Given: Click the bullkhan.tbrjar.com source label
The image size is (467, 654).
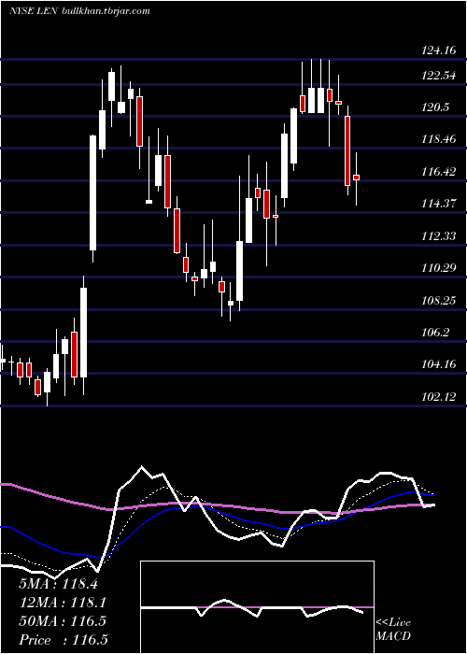Looking at the screenshot, I should point(106,11).
